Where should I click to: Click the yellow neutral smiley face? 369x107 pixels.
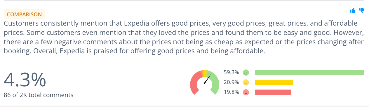click(x=246, y=82)
